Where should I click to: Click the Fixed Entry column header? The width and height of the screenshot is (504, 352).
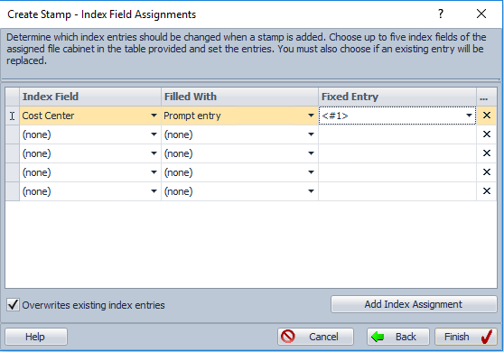pyautogui.click(x=397, y=97)
